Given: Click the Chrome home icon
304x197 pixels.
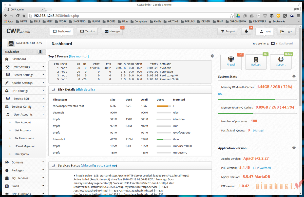Looking at the screenshot, I should (24, 15).
